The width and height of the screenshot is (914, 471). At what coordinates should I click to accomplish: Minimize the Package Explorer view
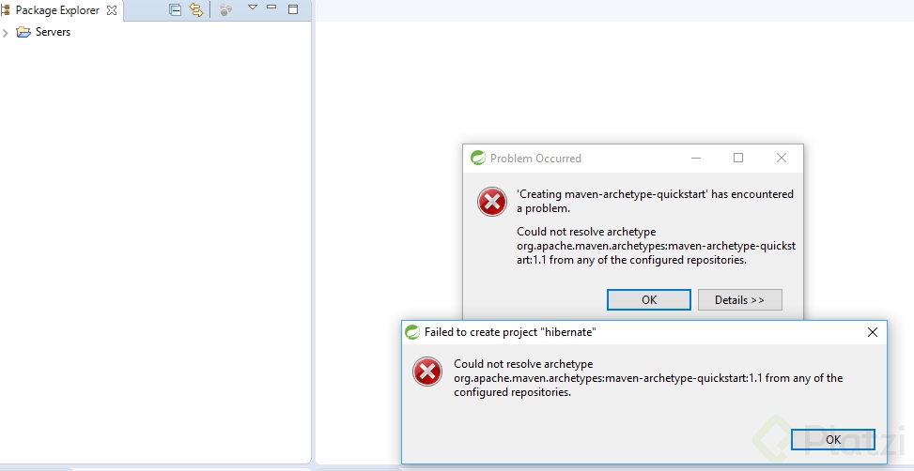[x=271, y=7]
